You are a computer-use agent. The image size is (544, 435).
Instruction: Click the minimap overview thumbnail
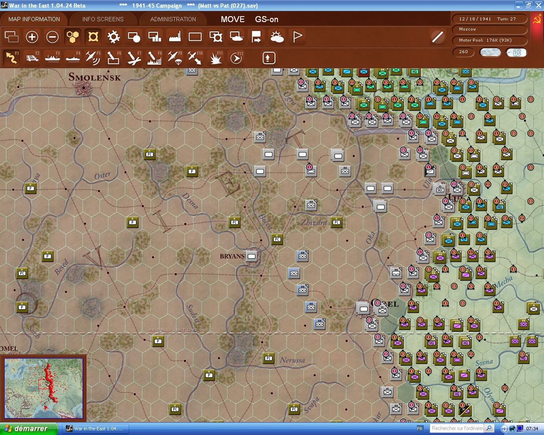[x=44, y=388]
